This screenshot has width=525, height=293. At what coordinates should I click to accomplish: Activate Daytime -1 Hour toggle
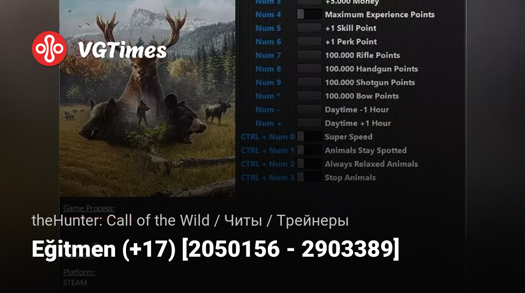[309, 109]
